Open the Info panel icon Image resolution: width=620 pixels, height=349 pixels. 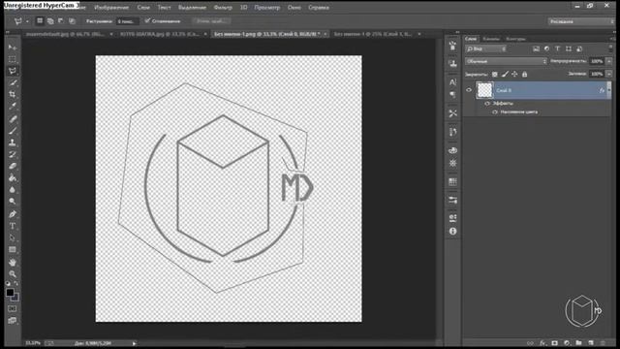(452, 231)
